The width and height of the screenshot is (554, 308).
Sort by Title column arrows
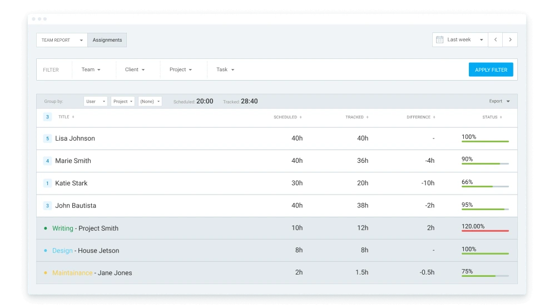click(73, 117)
